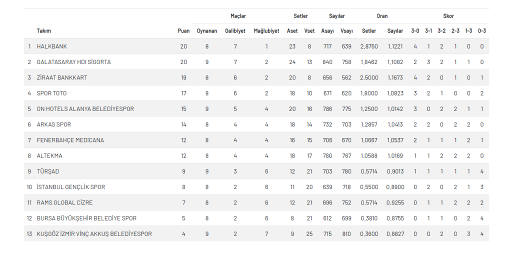Click the Galibiyet column header
This screenshot has width=512, height=255.
(x=235, y=31)
